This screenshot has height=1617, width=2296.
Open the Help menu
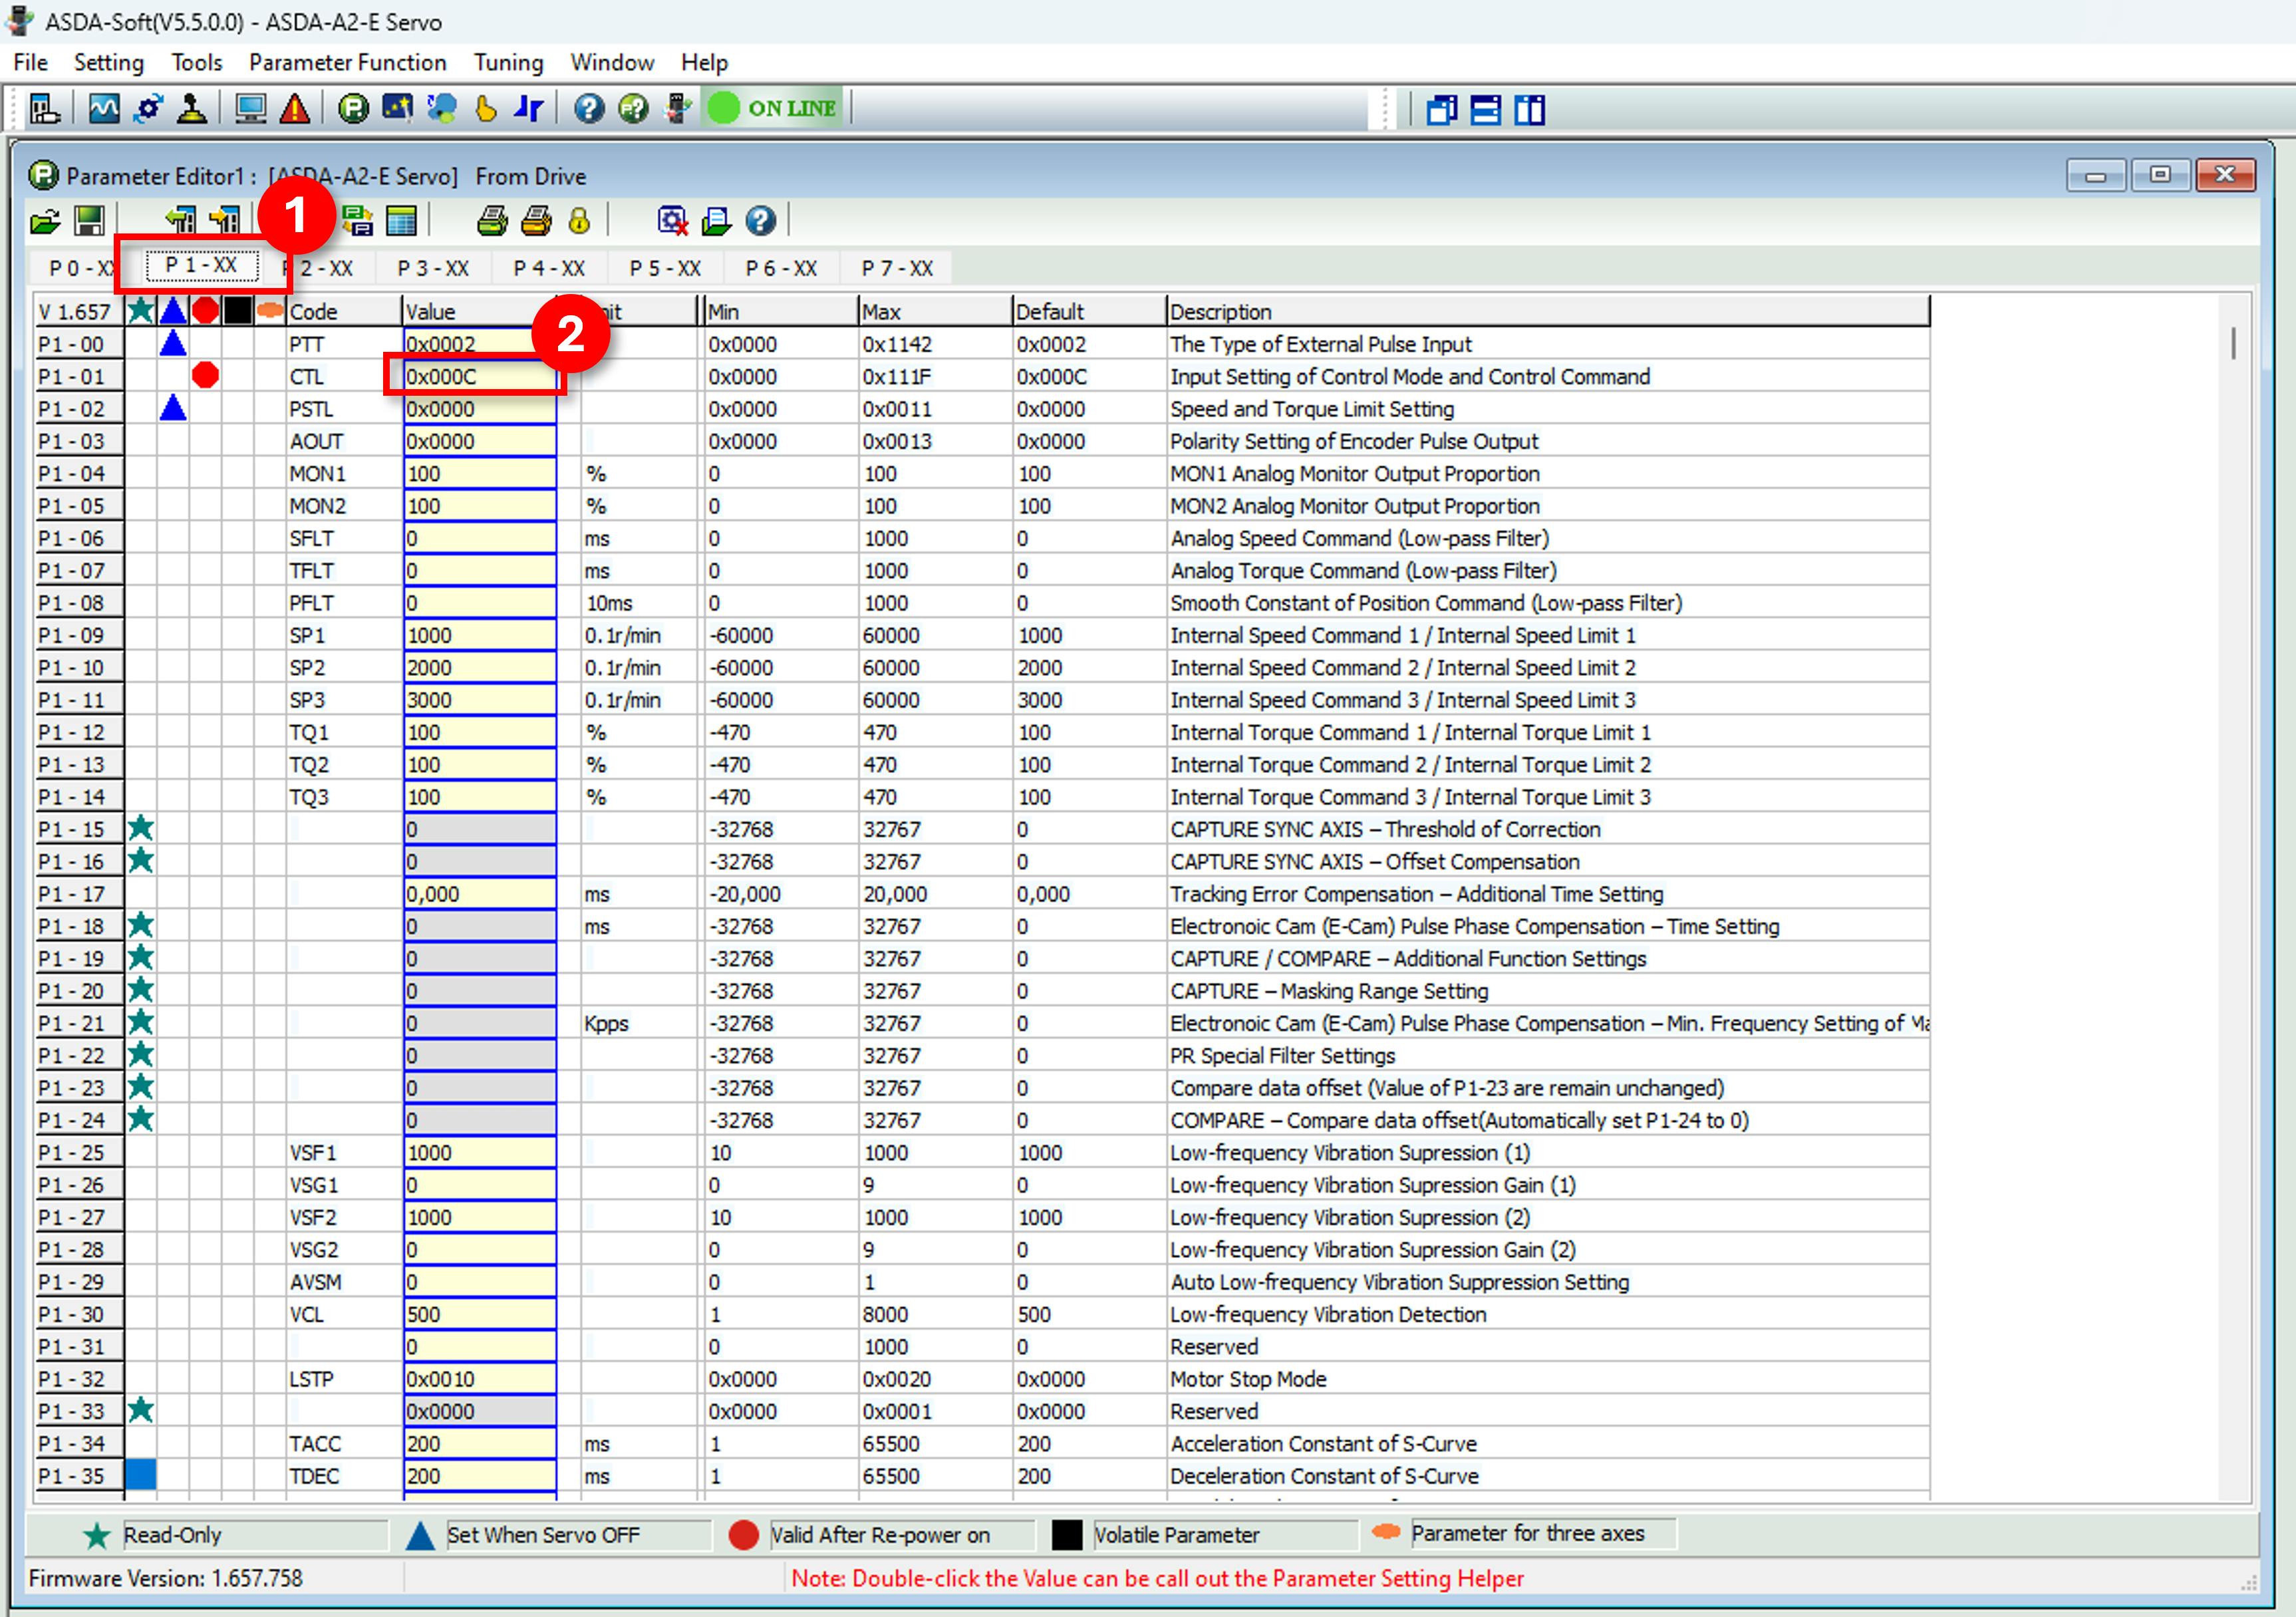coord(704,62)
